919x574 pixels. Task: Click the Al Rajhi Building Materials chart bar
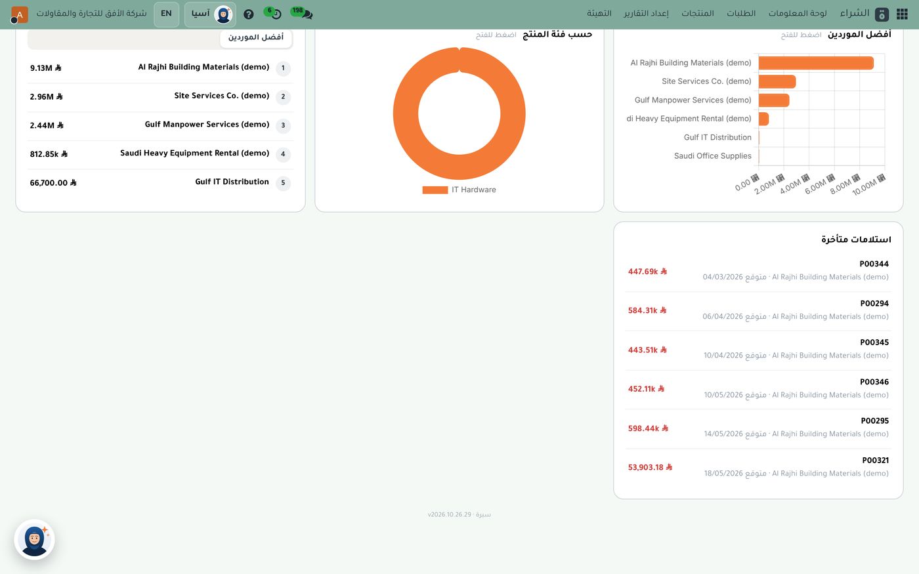tap(816, 63)
